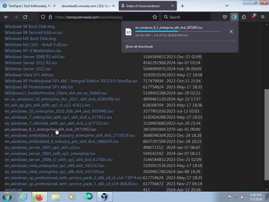Screen dimensions: 269x202
Task: Click en_windows_7_enterprise_with_sp1 iso
Action: point(58,117)
